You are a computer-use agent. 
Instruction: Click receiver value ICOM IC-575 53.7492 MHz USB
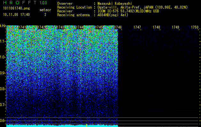pyautogui.click(x=128, y=11)
